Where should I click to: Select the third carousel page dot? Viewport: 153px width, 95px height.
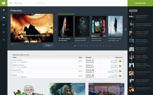[x=81, y=46]
